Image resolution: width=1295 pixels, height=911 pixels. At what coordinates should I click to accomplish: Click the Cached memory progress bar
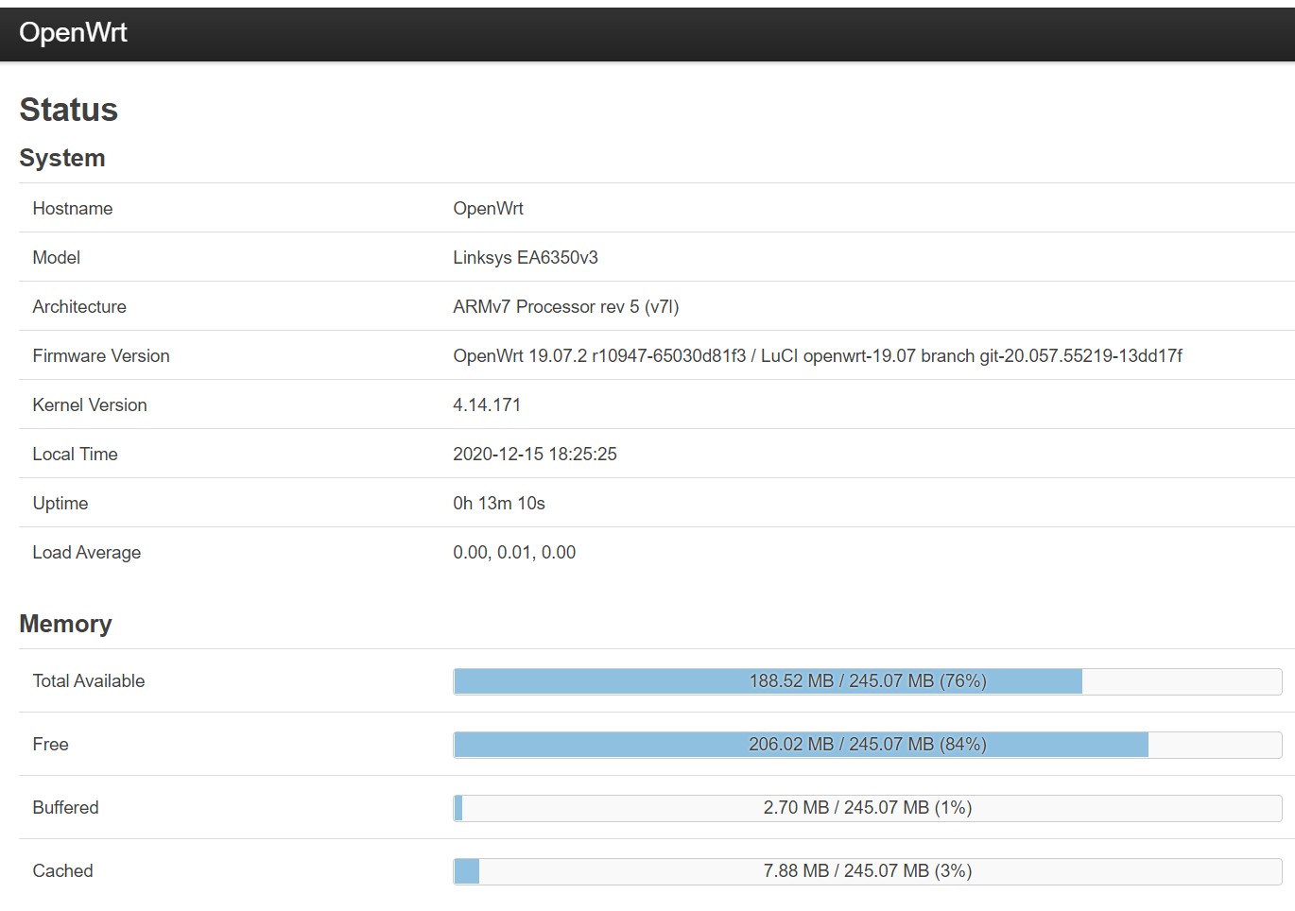[868, 871]
